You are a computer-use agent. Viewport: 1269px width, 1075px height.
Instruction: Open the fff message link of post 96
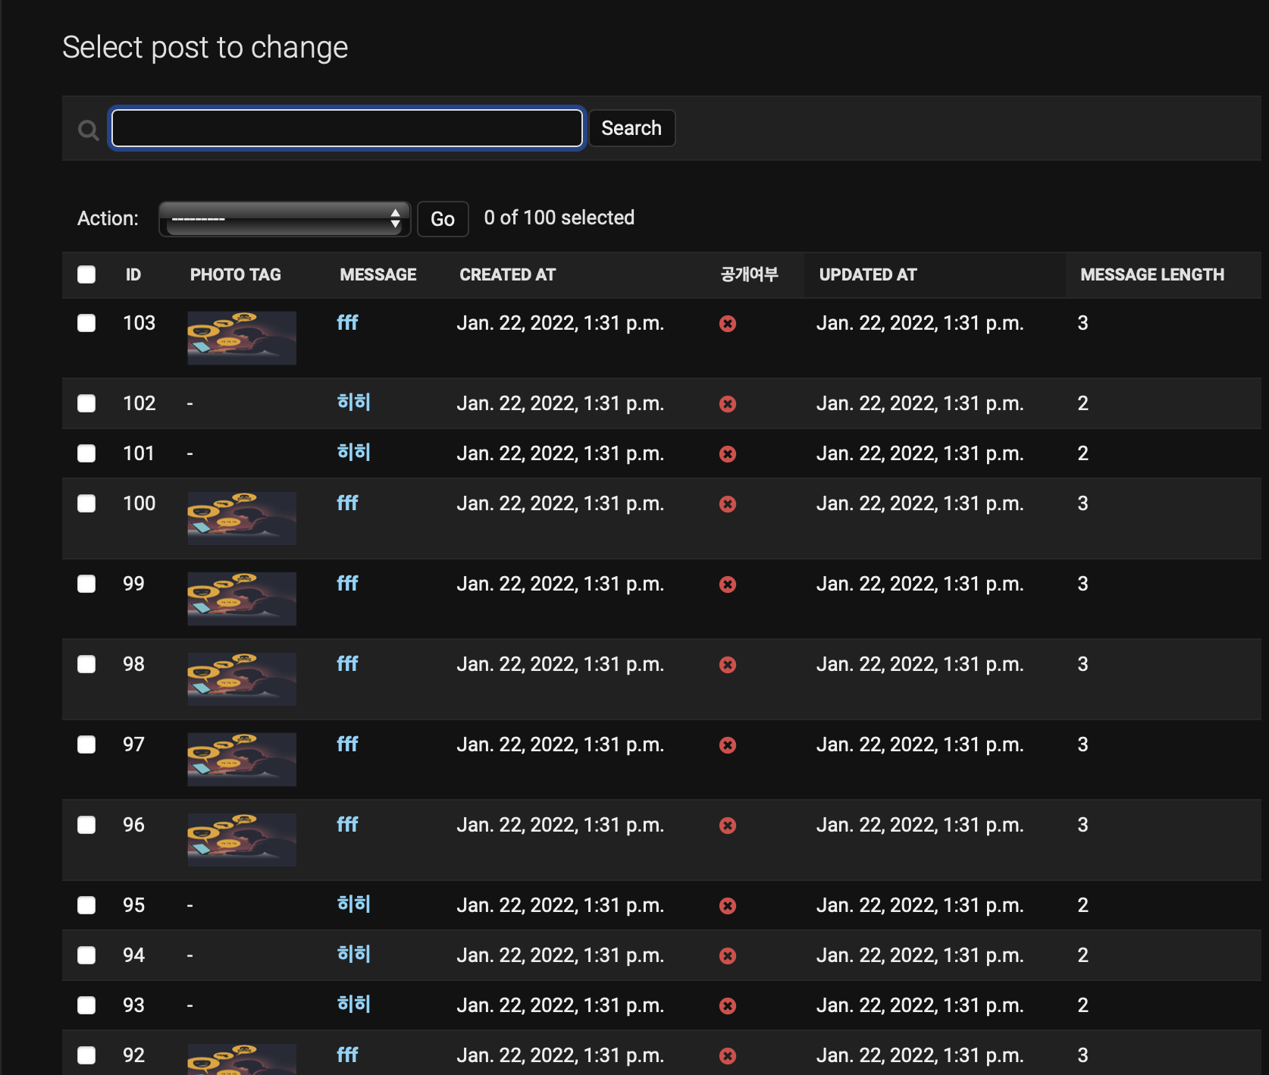[347, 825]
